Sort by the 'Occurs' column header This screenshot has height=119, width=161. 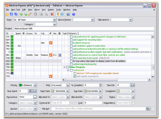pyautogui.click(x=29, y=33)
